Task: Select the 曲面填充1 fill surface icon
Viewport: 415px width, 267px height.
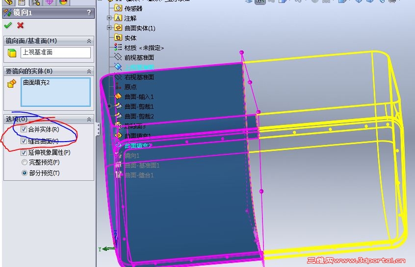Action: (118, 135)
